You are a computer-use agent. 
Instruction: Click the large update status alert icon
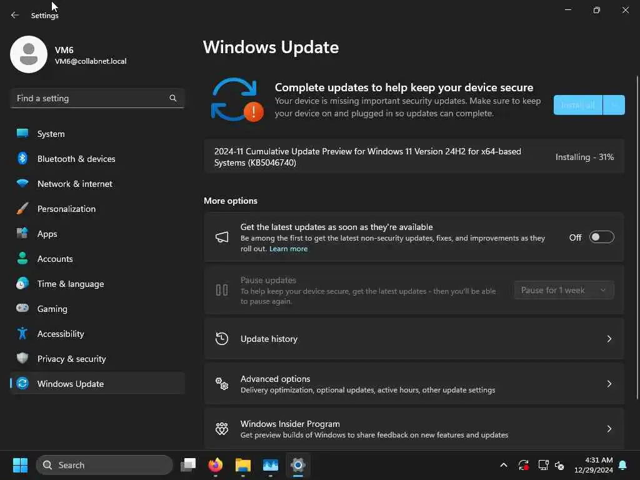click(x=237, y=100)
